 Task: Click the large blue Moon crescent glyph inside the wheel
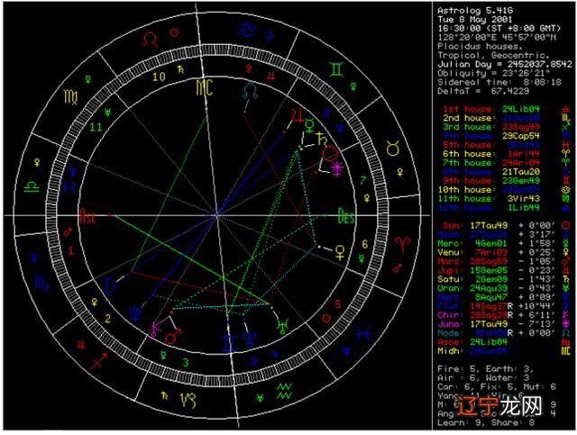(109, 285)
